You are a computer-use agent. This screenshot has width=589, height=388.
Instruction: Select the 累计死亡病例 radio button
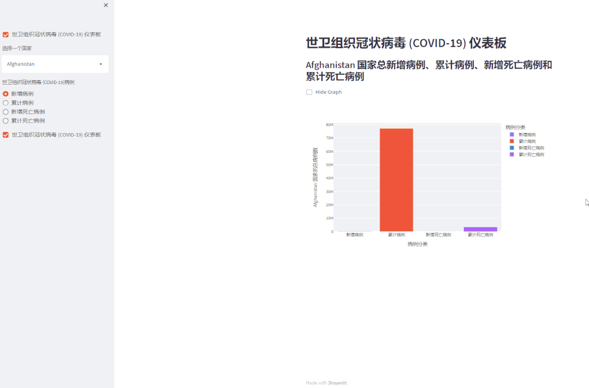(x=5, y=121)
